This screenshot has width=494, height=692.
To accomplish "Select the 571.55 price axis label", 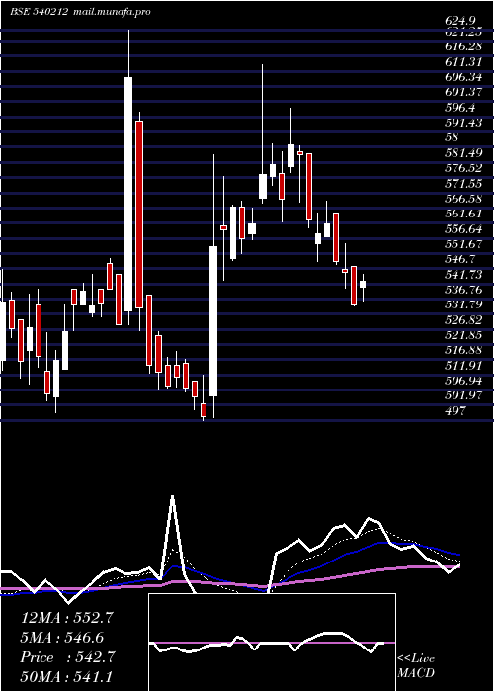I will pos(464,183).
